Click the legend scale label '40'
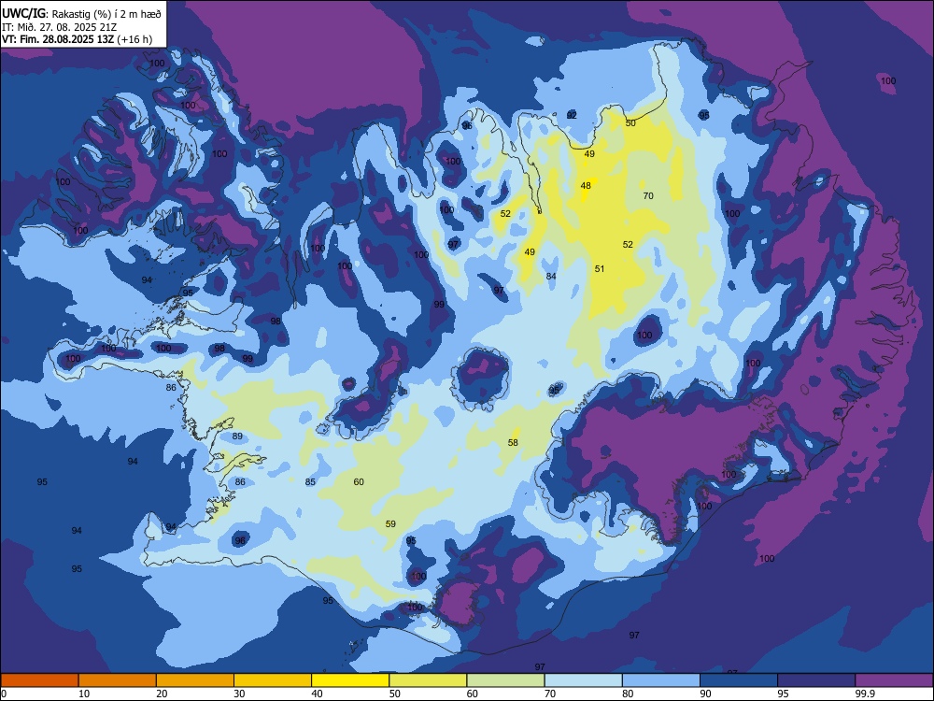This screenshot has width=934, height=701. [x=317, y=694]
